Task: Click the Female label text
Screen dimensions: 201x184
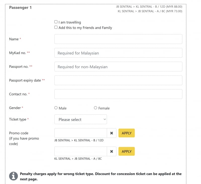Action: click(104, 108)
